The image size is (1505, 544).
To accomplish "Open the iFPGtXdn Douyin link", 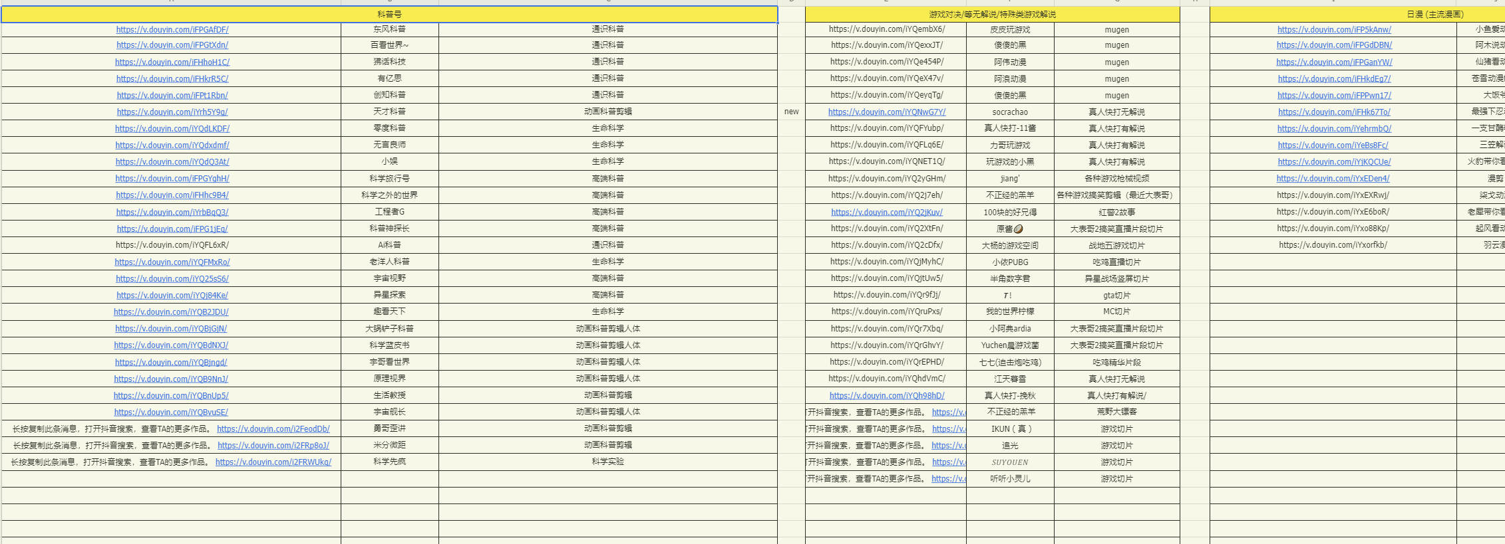I will (x=172, y=45).
